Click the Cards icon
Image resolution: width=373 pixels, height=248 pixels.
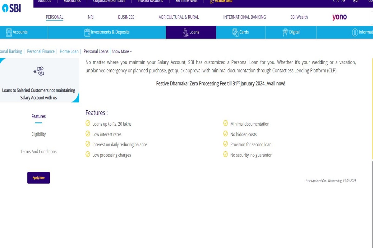coord(235,32)
